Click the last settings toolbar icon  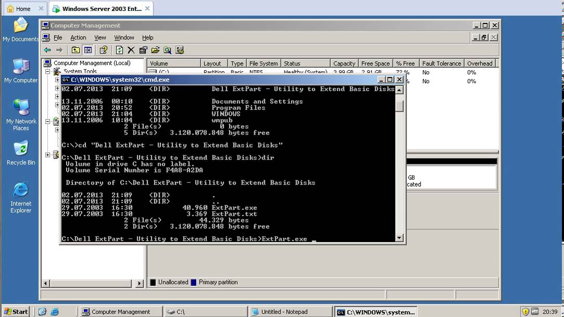coord(180,50)
